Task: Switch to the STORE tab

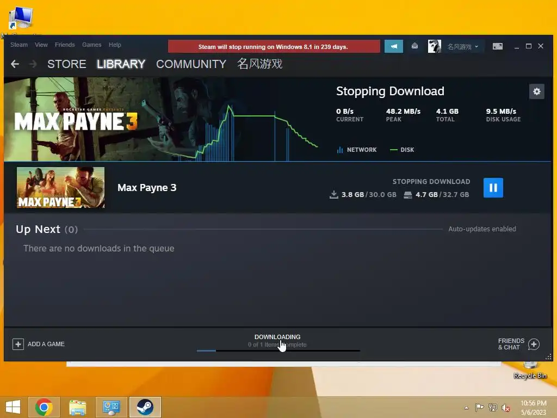Action: 67,64
